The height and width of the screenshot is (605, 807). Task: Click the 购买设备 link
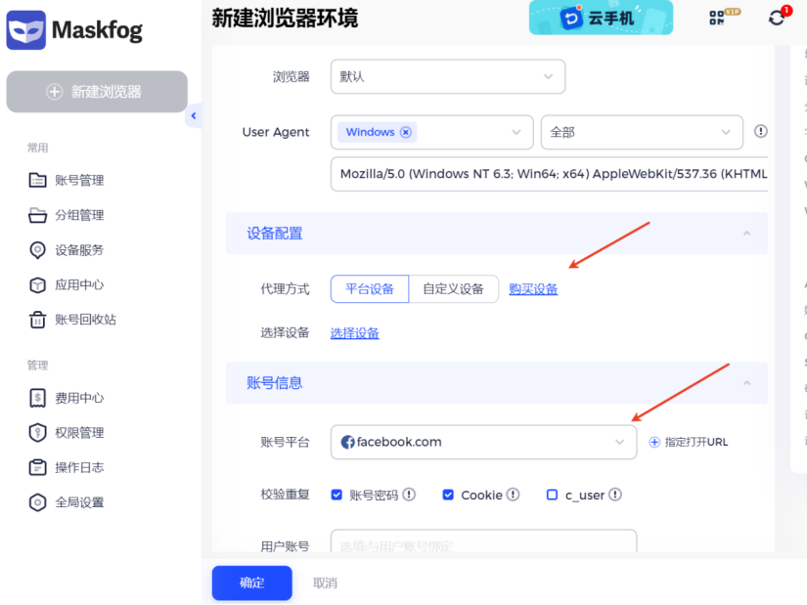533,289
